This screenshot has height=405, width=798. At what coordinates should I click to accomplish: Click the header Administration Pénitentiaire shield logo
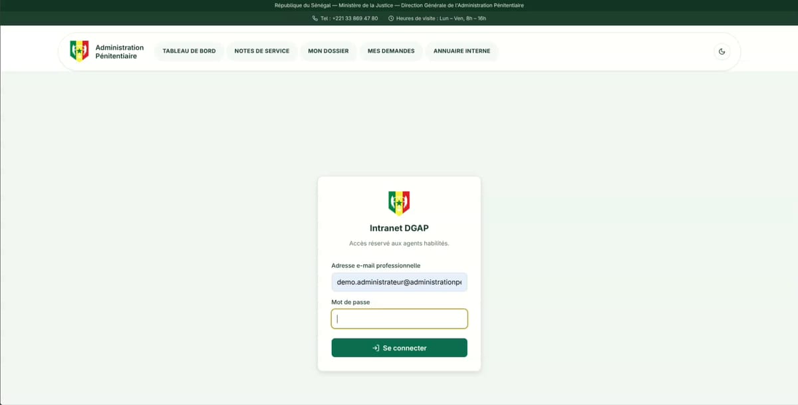tap(79, 51)
